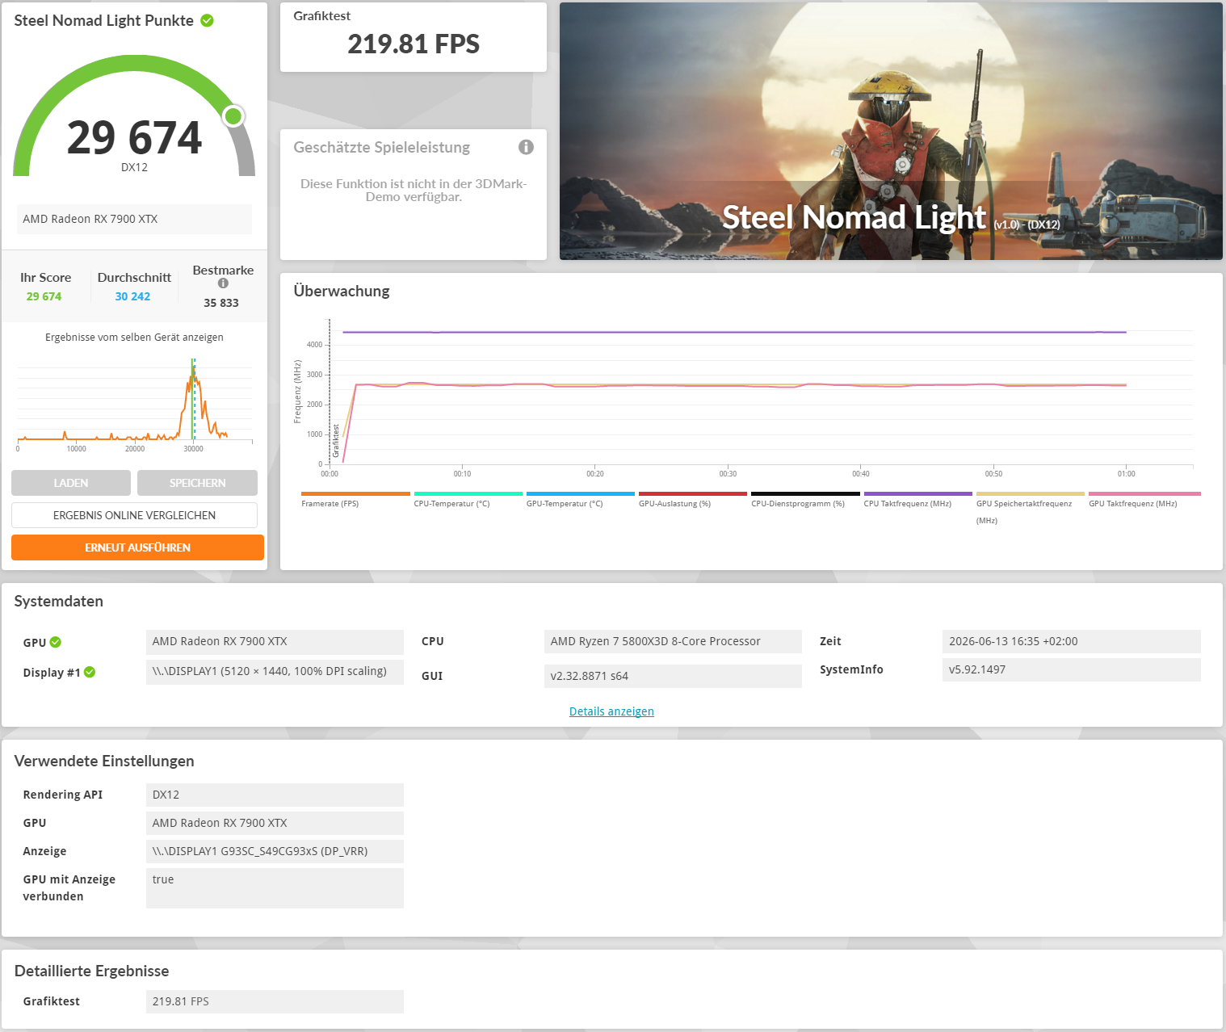
Task: Click the Bestmarke info icon
Action: (x=223, y=283)
